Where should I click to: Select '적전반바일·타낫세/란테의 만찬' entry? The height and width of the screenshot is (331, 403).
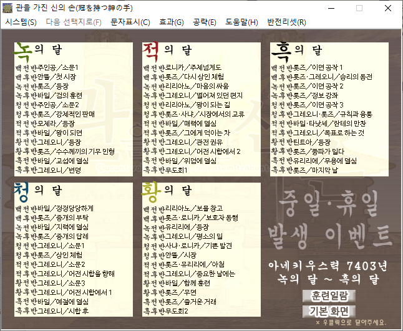[x=319, y=123]
